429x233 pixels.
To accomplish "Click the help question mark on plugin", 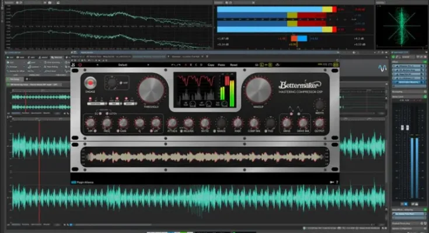I will pyautogui.click(x=337, y=181).
